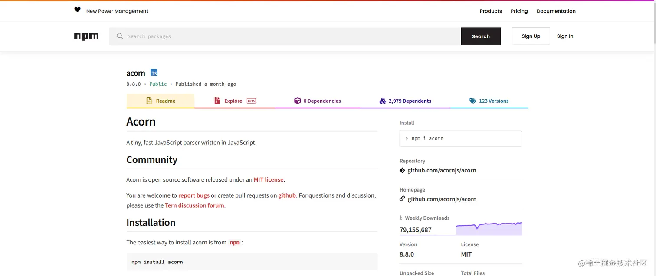Click the npm logo

click(x=86, y=36)
